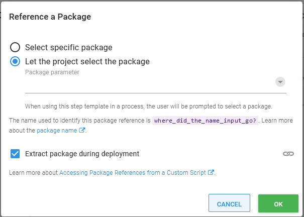Open the 'package name' documentation link
The image size is (304, 217).
click(x=57, y=131)
